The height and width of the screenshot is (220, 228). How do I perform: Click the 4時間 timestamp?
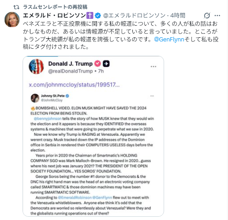(x=178, y=16)
